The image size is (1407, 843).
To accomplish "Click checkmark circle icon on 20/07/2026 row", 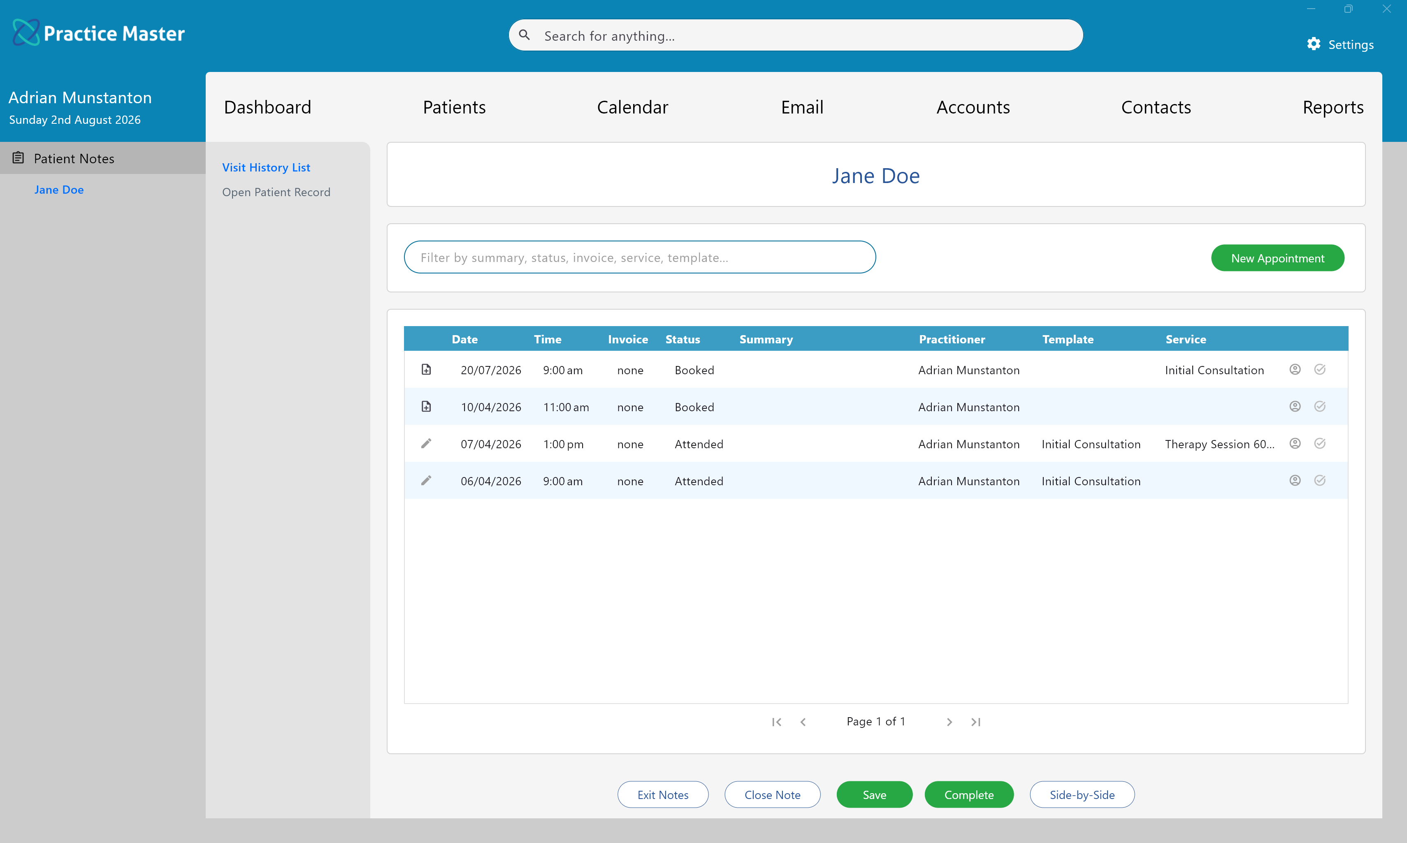I will [1320, 369].
